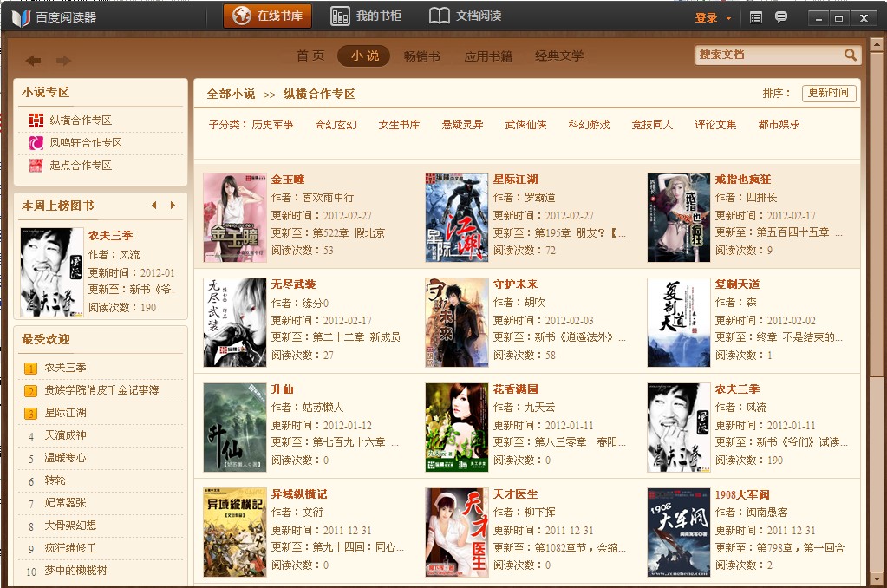Click the 全部小说 breadcrumb link
Viewport: 887px width, 588px height.
point(231,94)
